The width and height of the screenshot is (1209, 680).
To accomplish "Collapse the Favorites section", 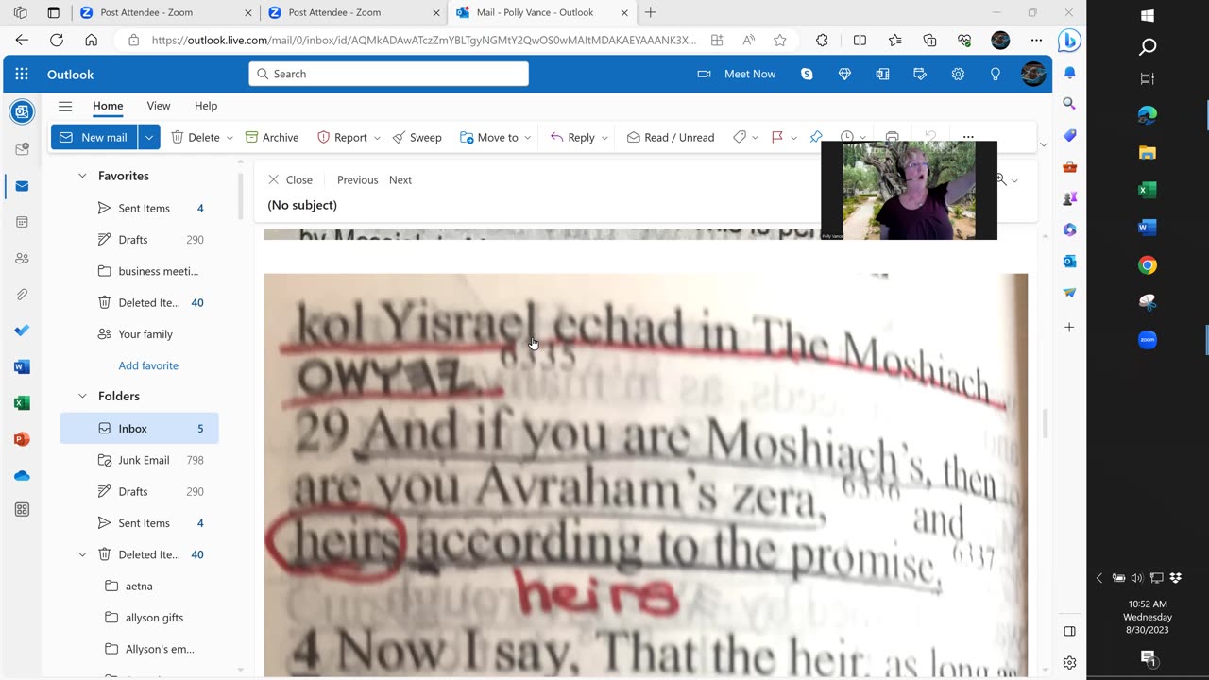I will 82,176.
